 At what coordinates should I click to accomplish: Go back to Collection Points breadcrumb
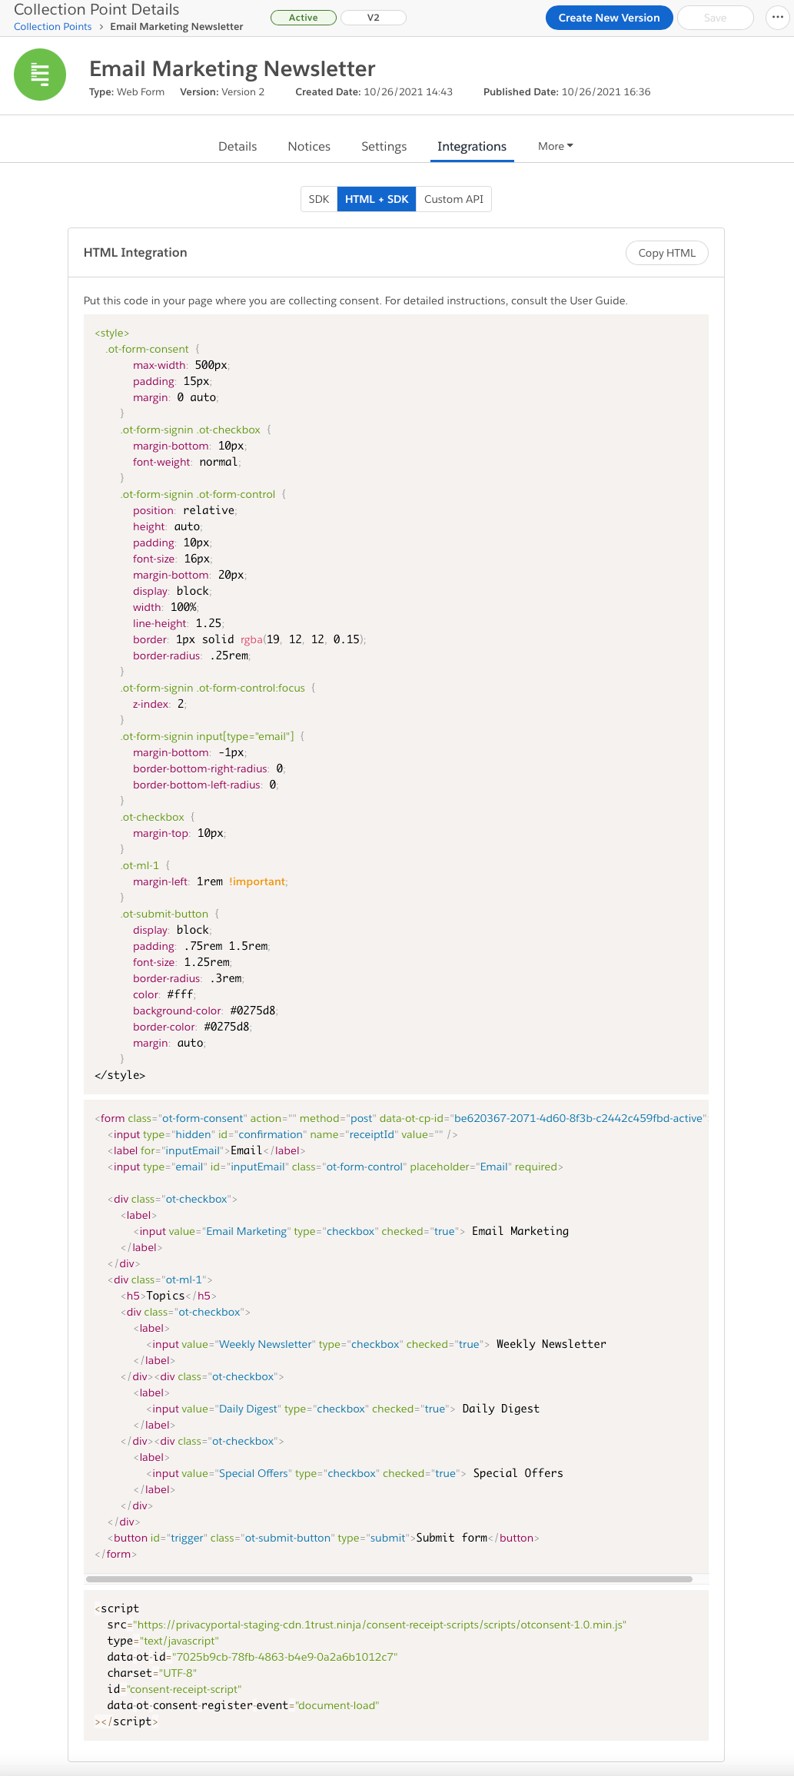pyautogui.click(x=53, y=26)
